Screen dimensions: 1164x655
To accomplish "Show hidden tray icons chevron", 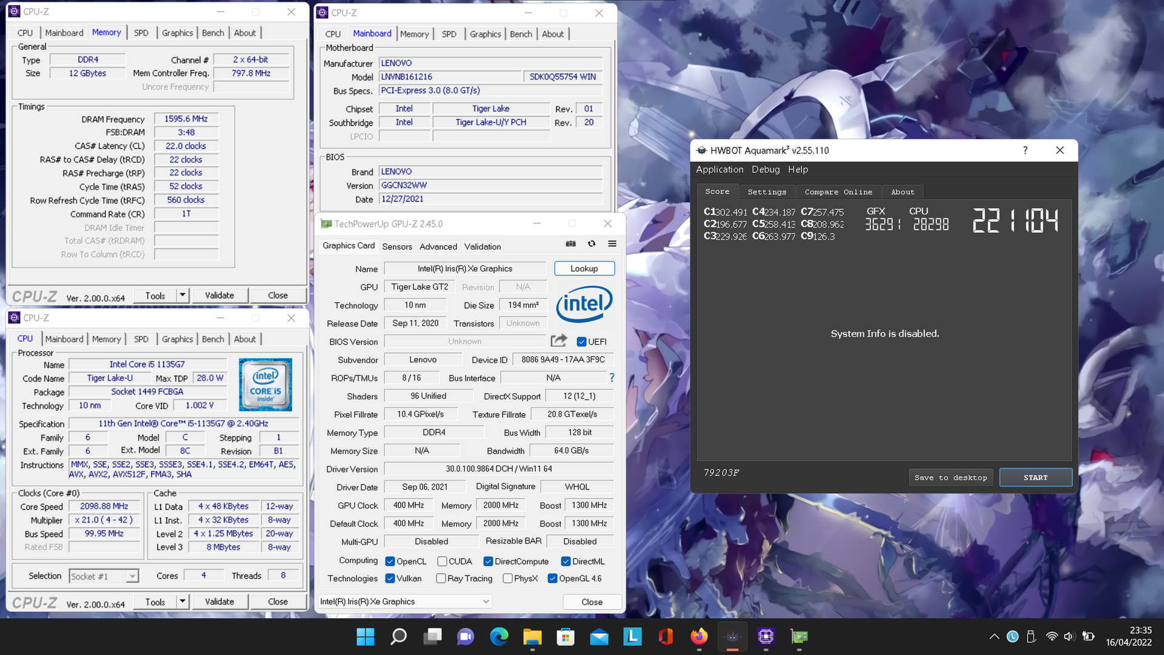I will (x=994, y=636).
